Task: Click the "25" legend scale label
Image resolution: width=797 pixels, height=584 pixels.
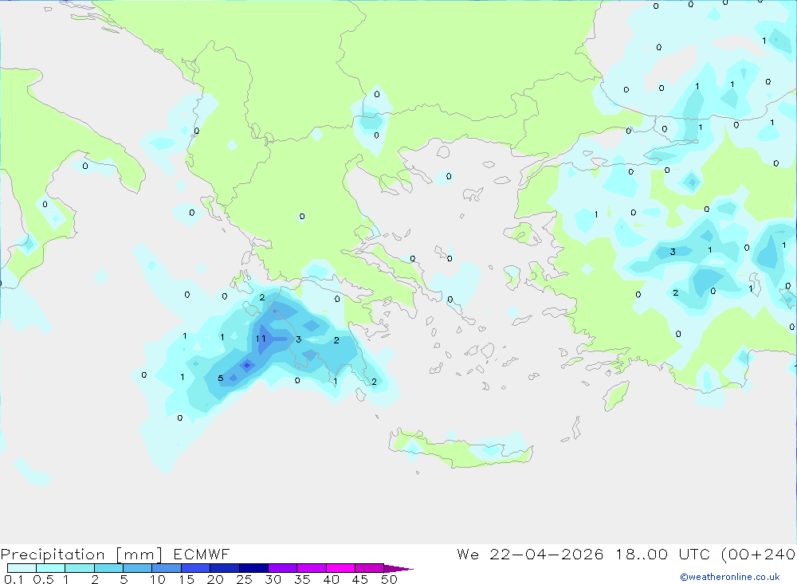Action: tap(244, 579)
